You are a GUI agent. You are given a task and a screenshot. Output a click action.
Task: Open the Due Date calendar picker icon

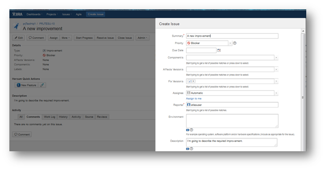219,50
